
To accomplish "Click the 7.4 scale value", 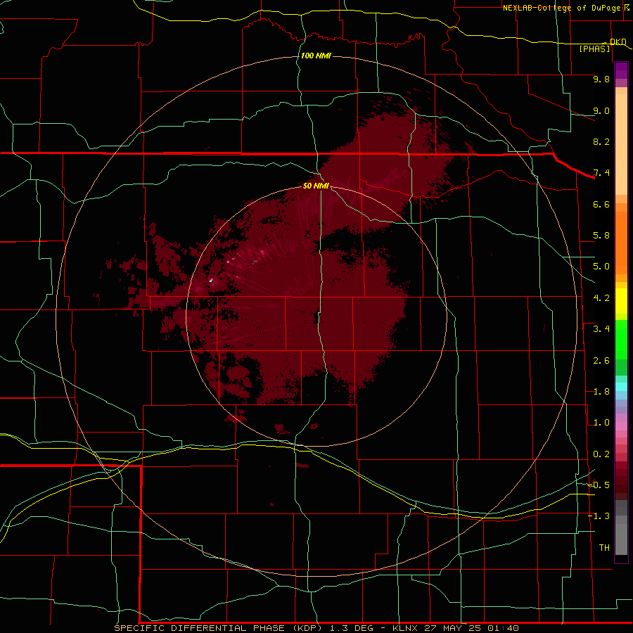I will pos(601,173).
